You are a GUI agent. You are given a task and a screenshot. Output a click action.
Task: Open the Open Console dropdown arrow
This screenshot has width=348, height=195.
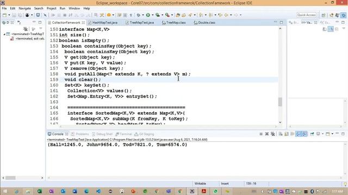click(x=332, y=134)
